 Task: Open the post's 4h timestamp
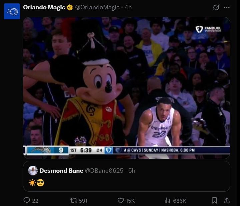(x=128, y=7)
